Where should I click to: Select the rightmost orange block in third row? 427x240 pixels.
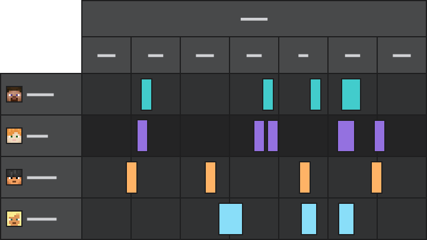pos(377,178)
